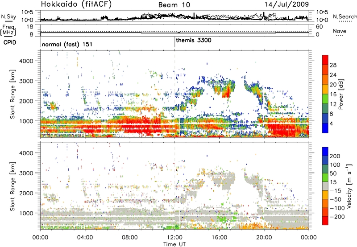
Task: Click the '200' tick on Velocity scale
Action: 335,156
